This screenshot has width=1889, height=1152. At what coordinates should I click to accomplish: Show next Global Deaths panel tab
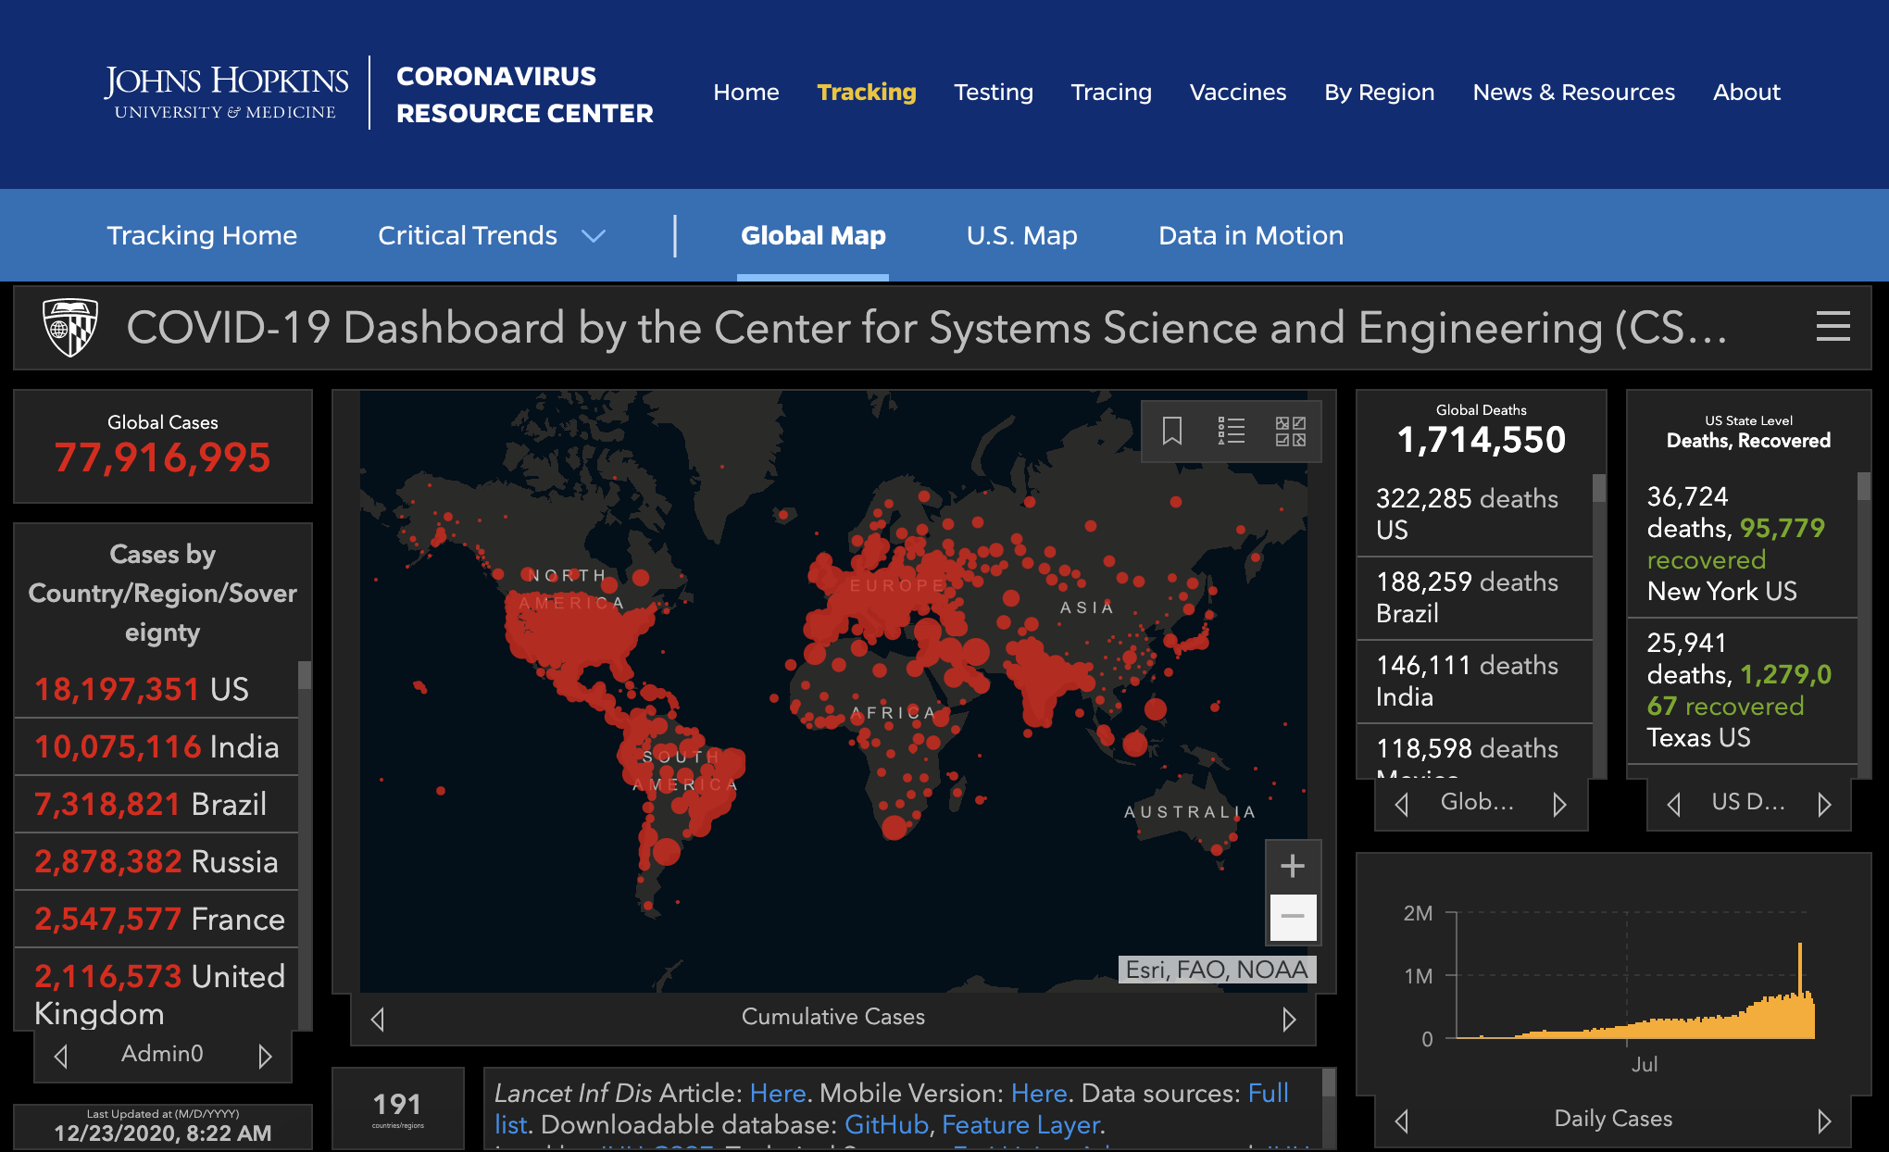[x=1559, y=804]
